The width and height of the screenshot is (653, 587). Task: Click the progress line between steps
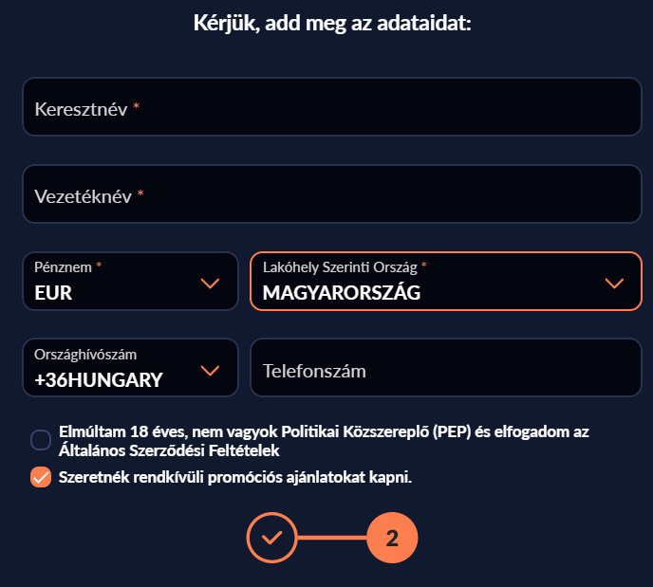tap(332, 538)
